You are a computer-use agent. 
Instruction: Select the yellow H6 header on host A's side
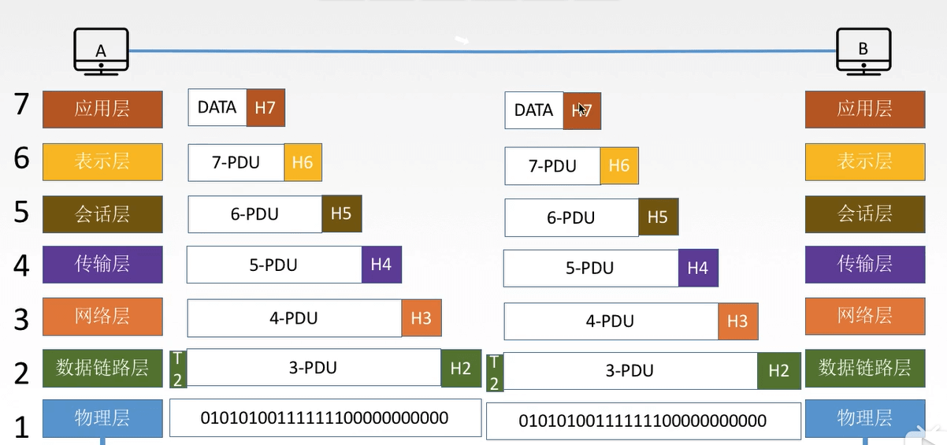click(303, 162)
